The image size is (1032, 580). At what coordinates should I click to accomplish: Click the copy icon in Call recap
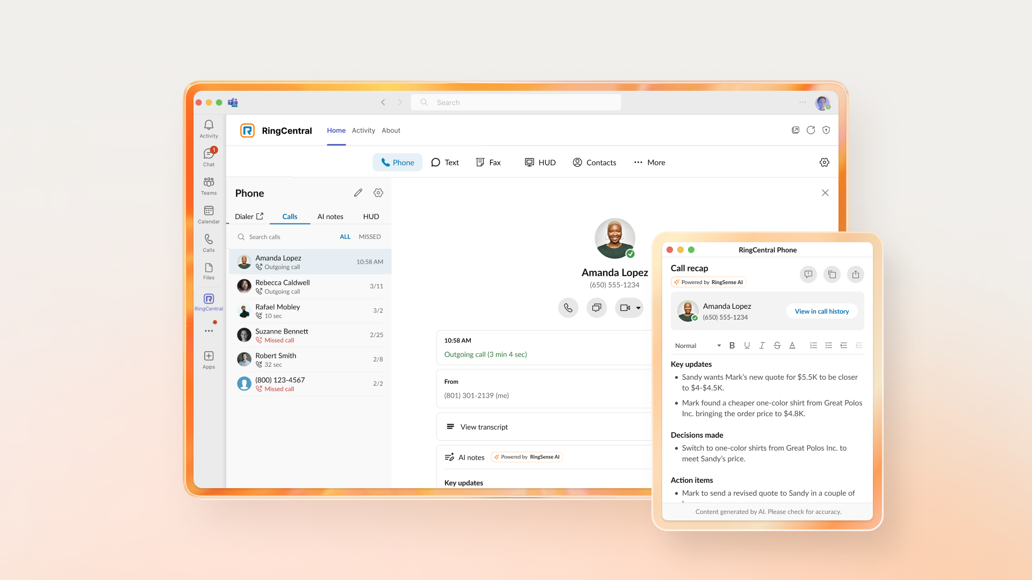[832, 274]
